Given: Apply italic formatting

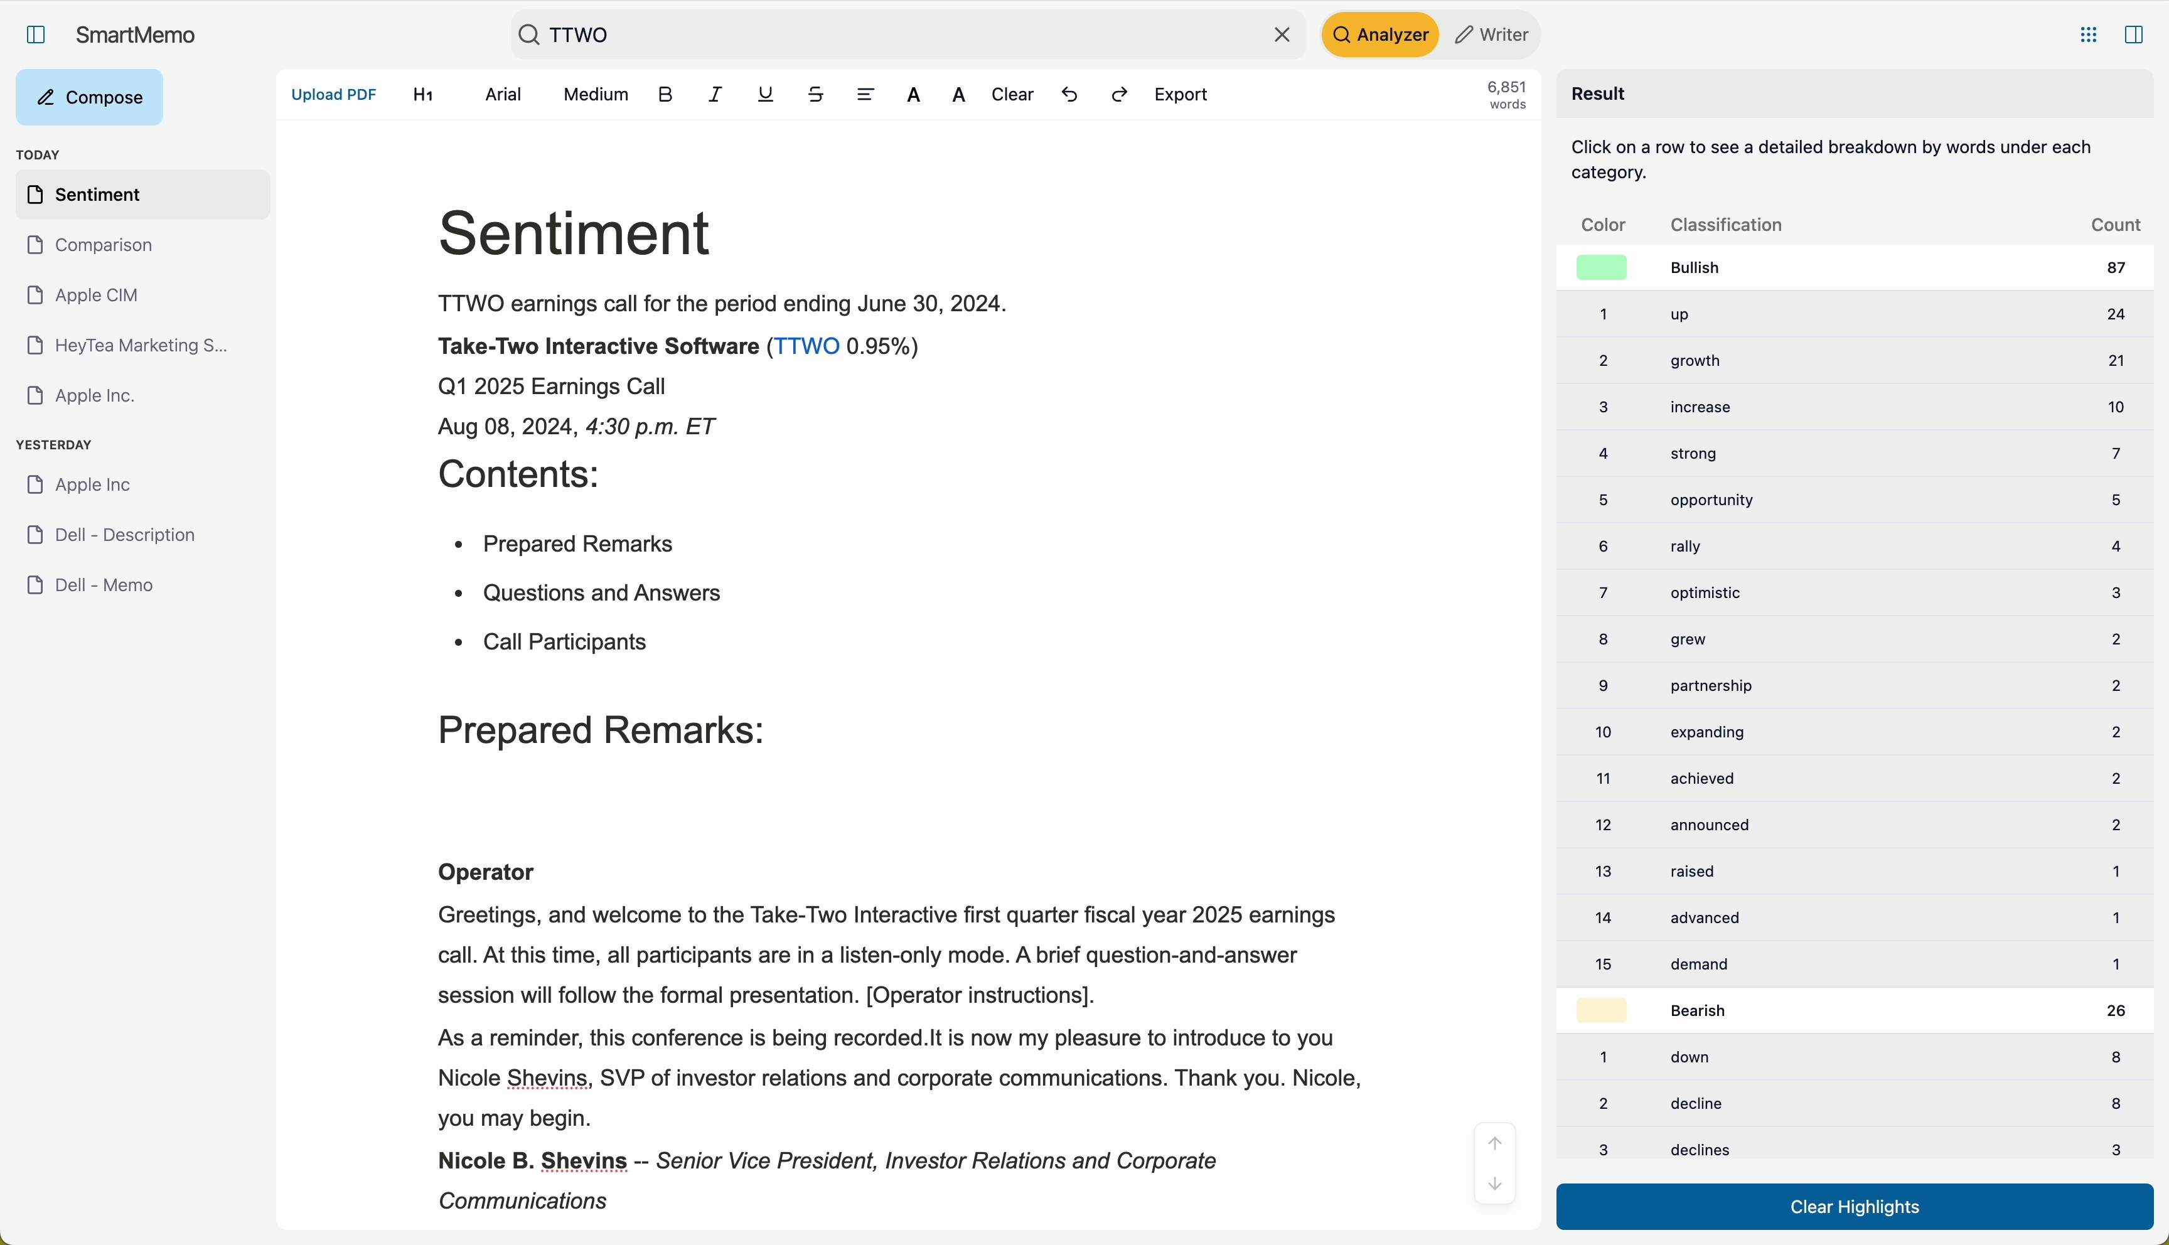Looking at the screenshot, I should pos(715,94).
